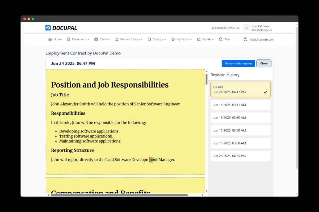Click the Restore this version button
Image resolution: width=319 pixels, height=212 pixels.
click(x=238, y=64)
